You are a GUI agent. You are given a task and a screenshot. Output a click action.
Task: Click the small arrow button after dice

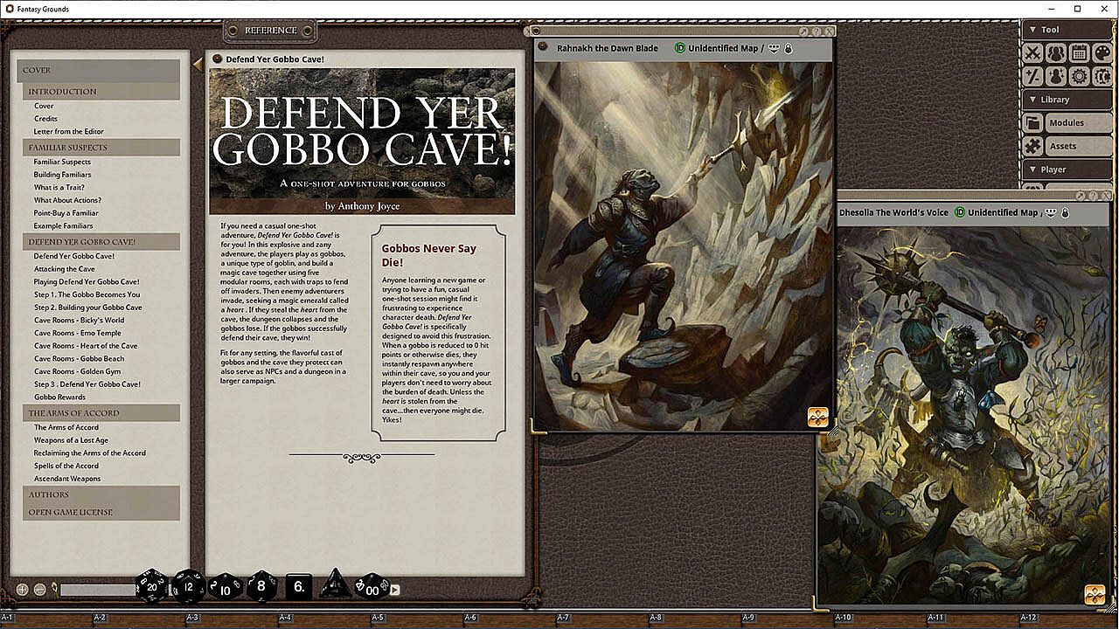(x=395, y=590)
